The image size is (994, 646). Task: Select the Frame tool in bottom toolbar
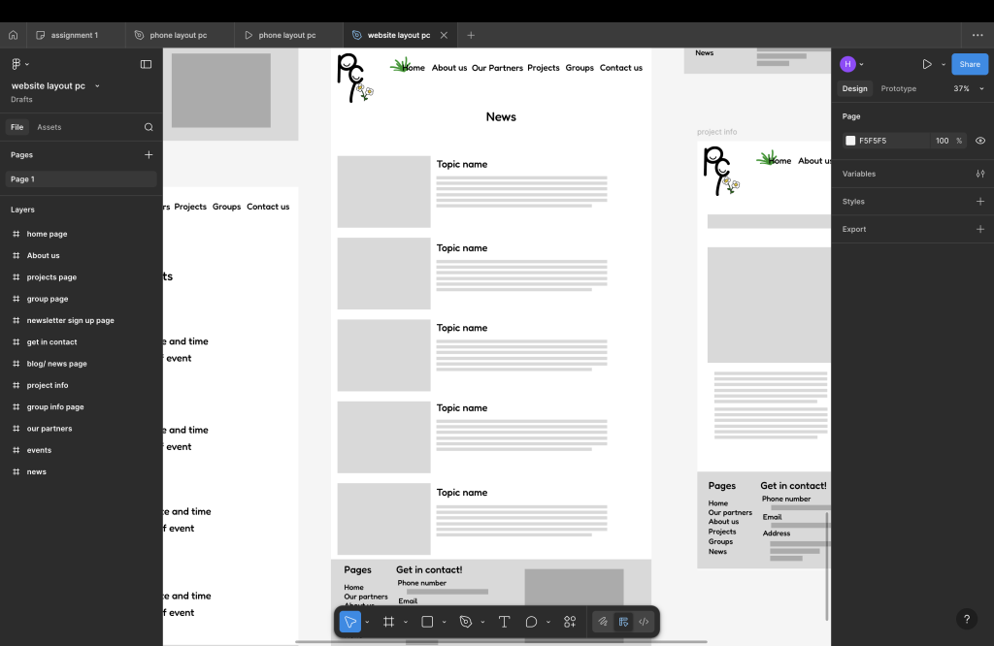388,622
